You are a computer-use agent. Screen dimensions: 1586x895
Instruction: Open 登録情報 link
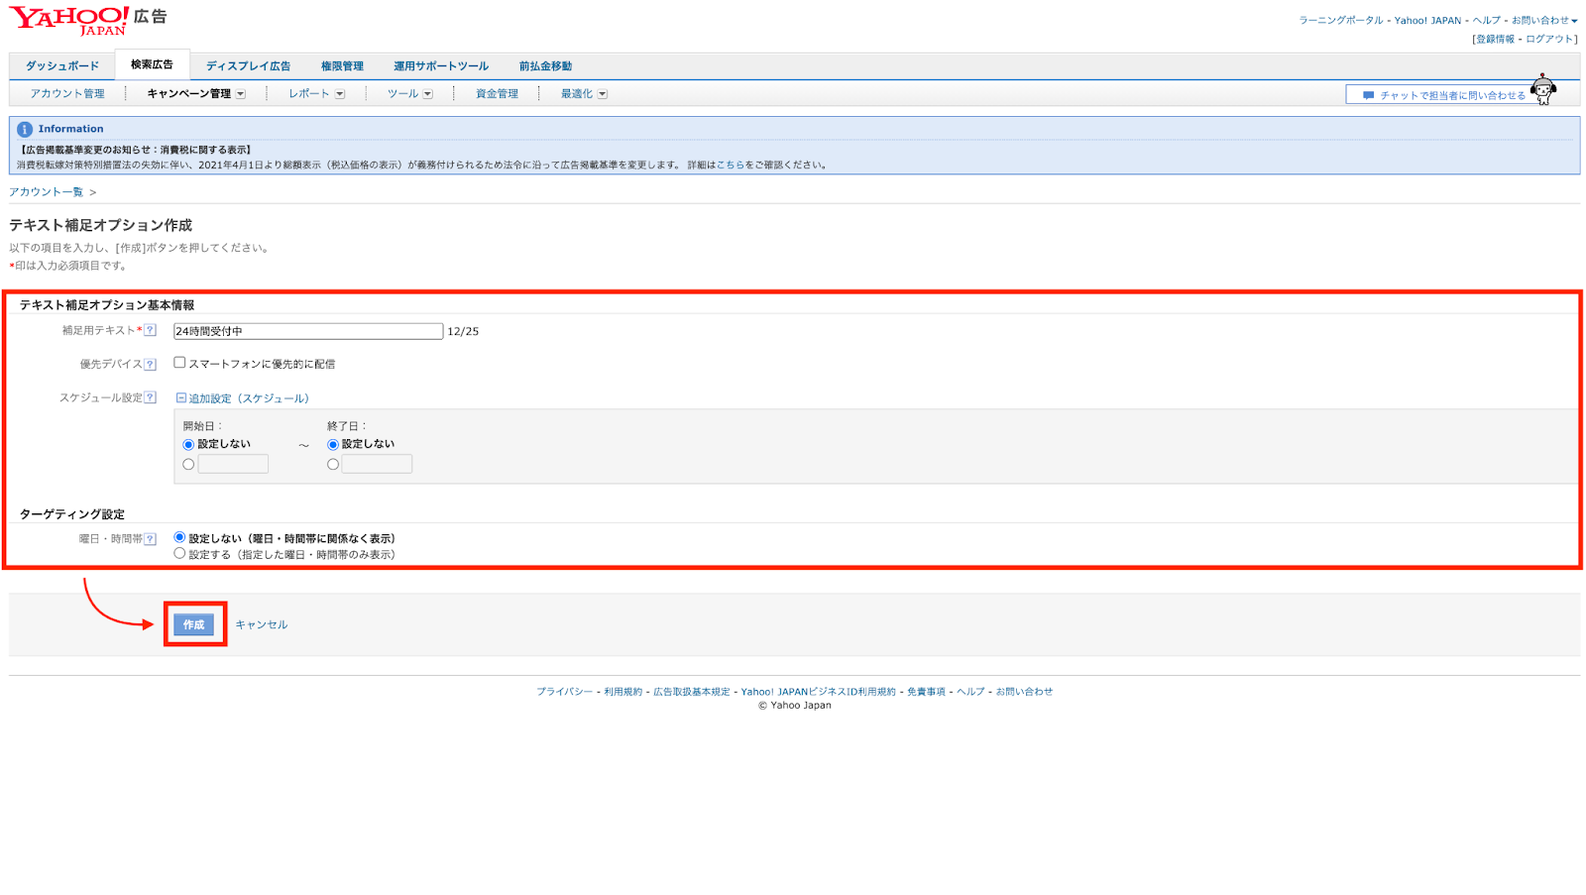click(1495, 40)
